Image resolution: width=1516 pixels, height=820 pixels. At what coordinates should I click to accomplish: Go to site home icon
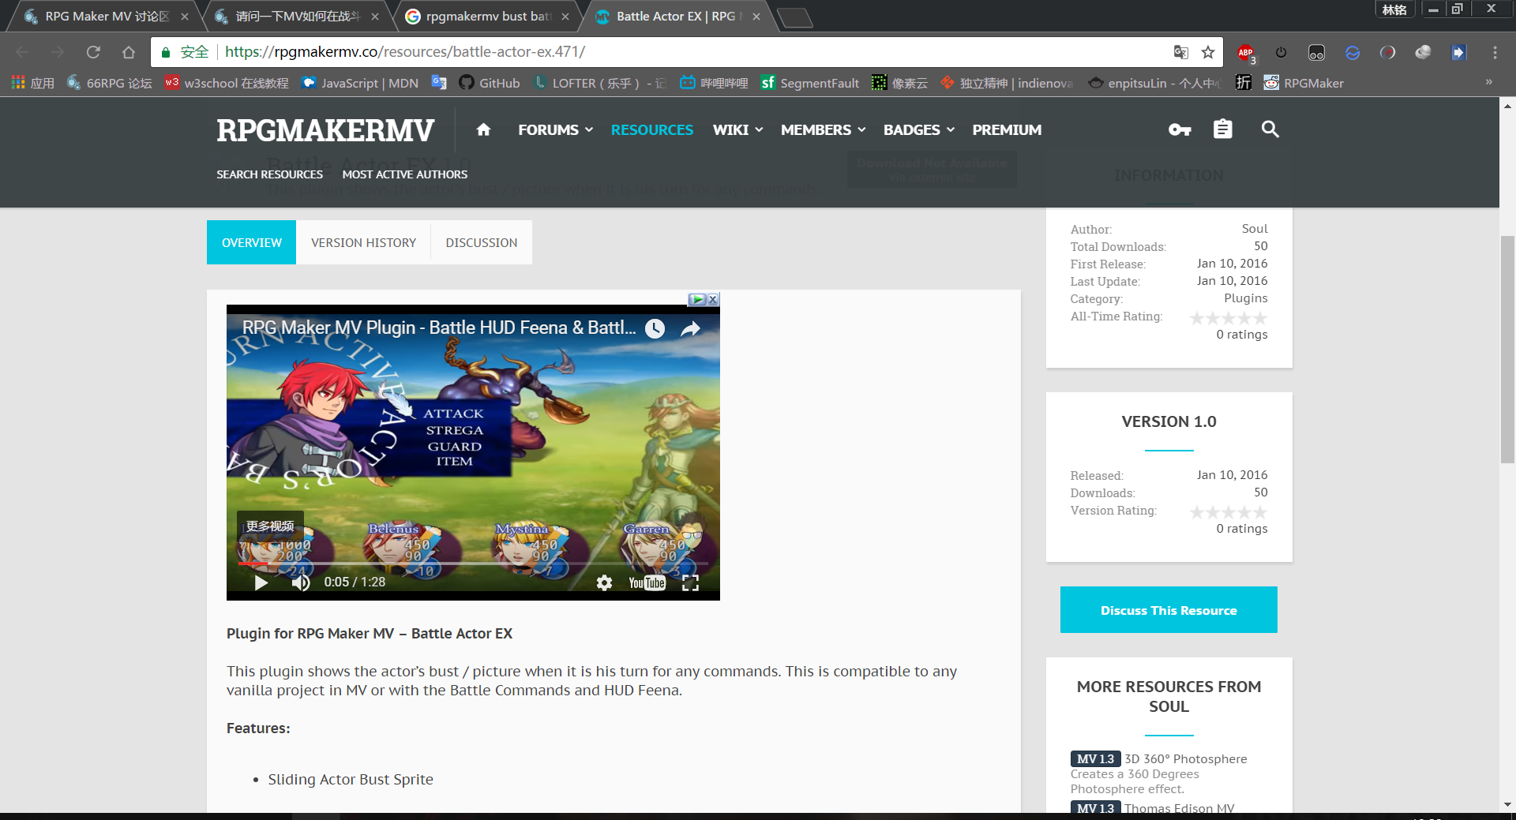point(483,129)
